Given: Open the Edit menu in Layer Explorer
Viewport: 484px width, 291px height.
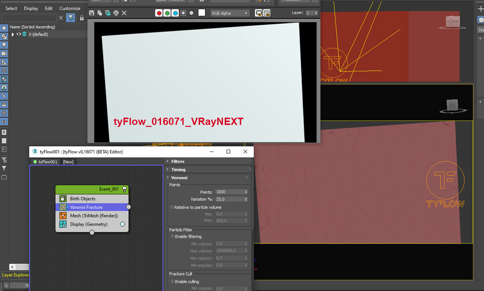Looking at the screenshot, I should [49, 8].
